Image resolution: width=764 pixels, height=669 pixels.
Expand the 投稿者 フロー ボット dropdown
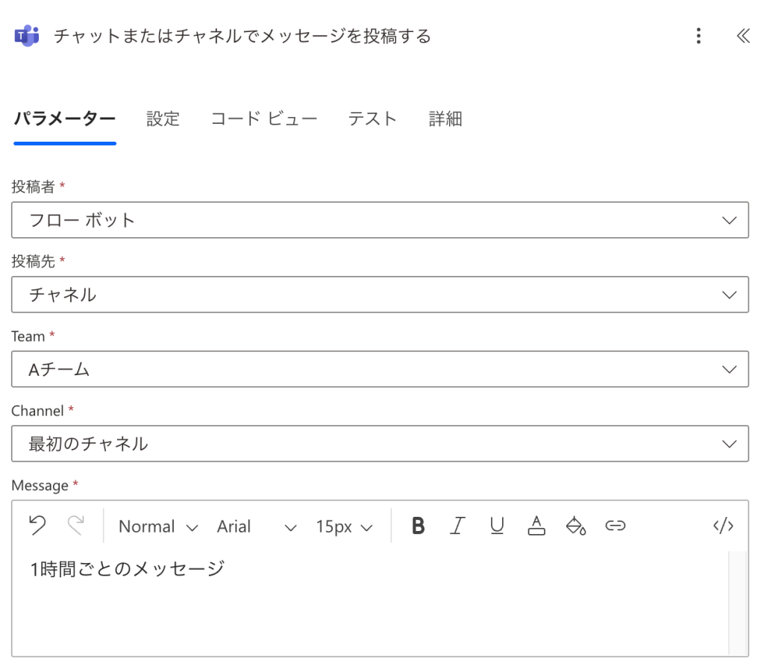(380, 220)
